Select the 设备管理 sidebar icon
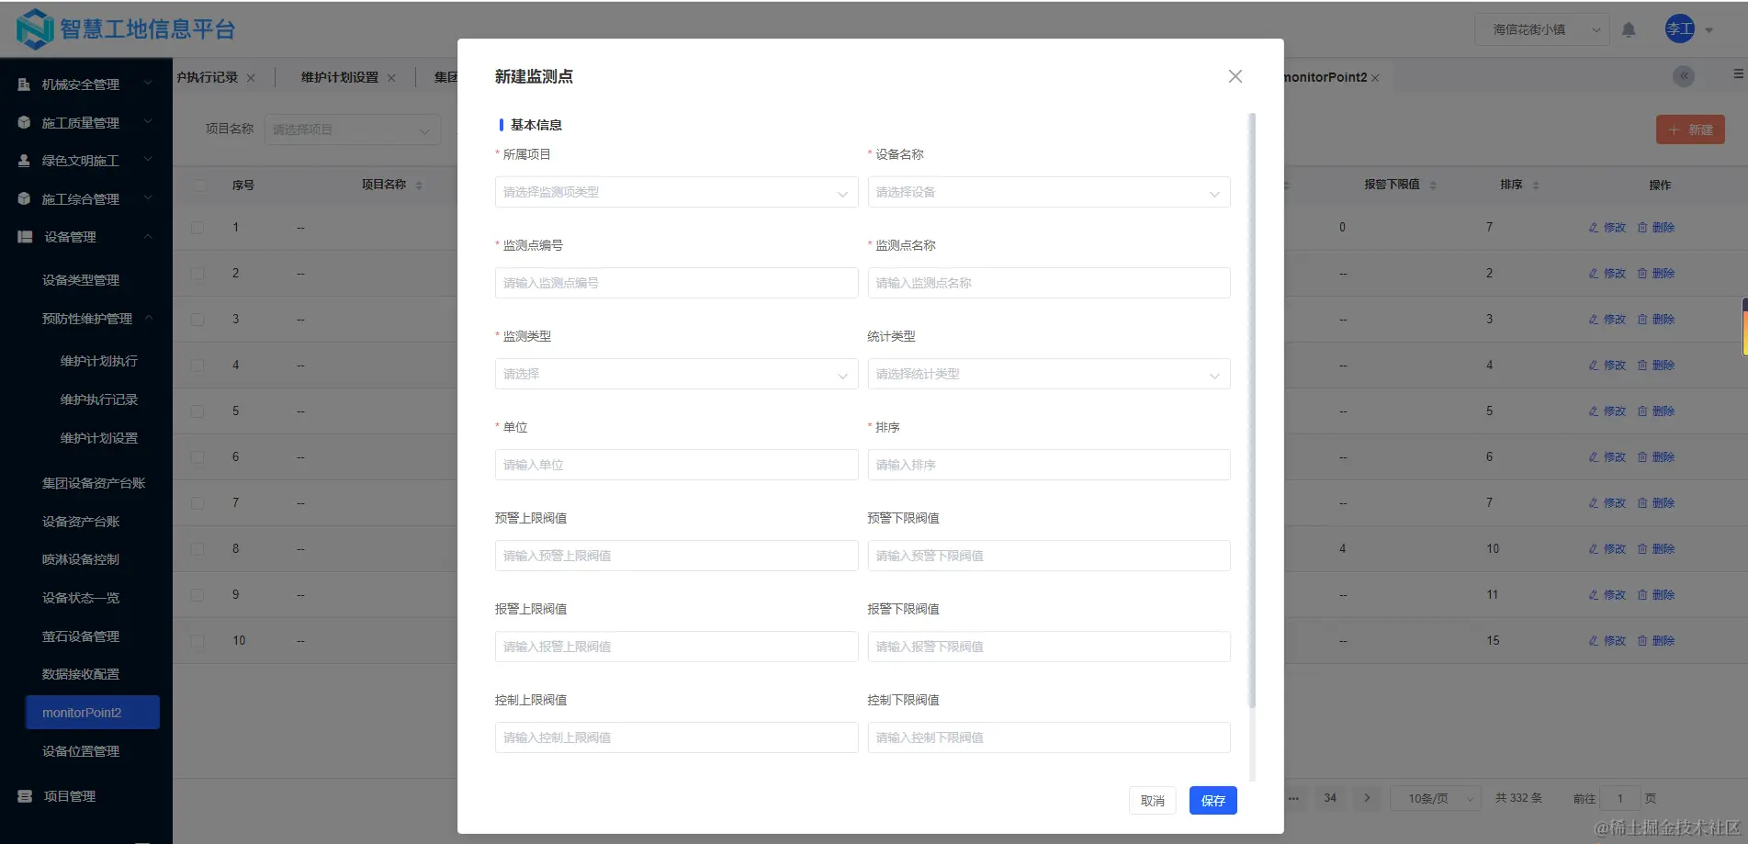This screenshot has height=844, width=1748. tap(23, 236)
